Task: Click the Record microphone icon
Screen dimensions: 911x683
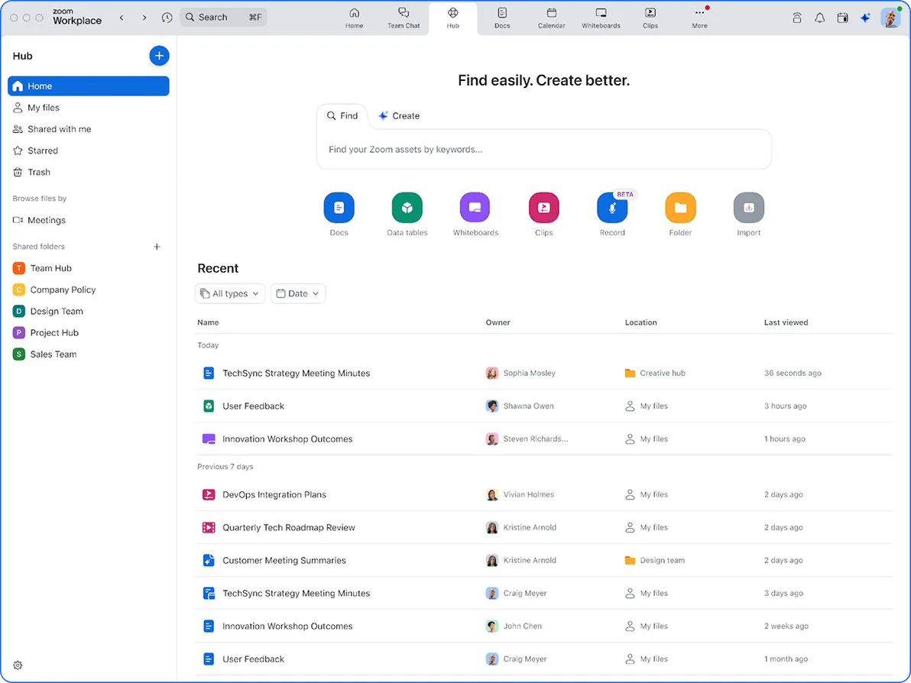Action: click(x=611, y=208)
